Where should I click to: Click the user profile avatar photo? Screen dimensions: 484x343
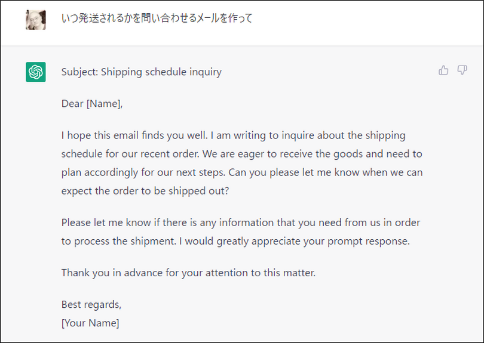[36, 20]
